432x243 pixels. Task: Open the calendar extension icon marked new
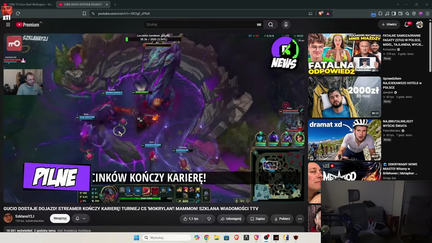point(373,13)
